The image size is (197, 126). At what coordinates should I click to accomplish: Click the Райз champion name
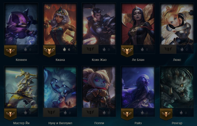click(138, 123)
